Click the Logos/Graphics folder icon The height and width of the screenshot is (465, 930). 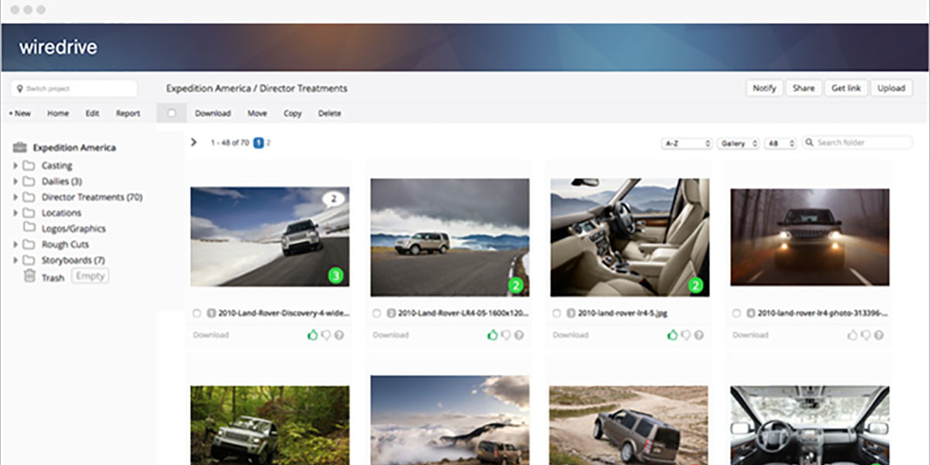(29, 228)
